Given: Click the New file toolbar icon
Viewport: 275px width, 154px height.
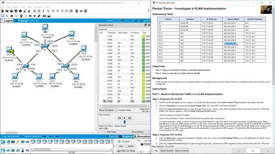Looking at the screenshot, I should tap(3, 11).
